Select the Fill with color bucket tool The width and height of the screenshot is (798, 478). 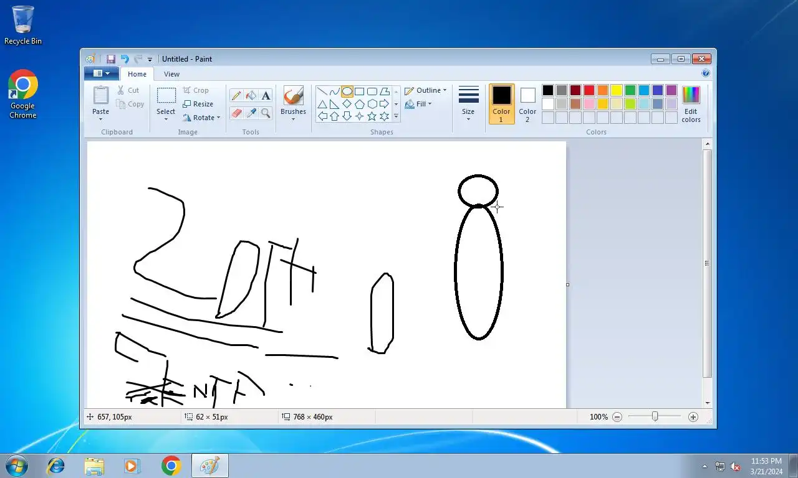[x=251, y=95]
